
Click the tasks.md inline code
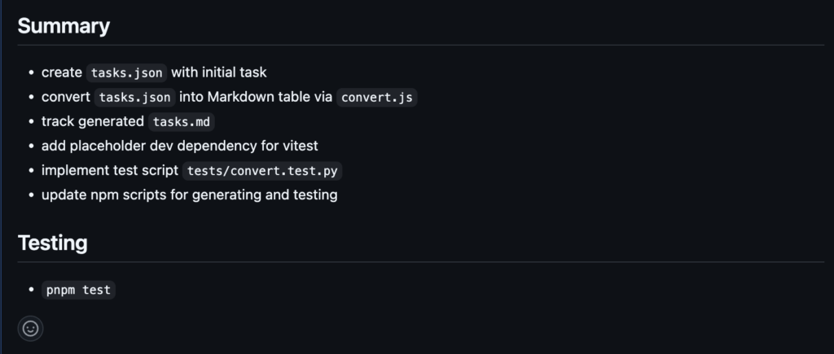click(182, 122)
